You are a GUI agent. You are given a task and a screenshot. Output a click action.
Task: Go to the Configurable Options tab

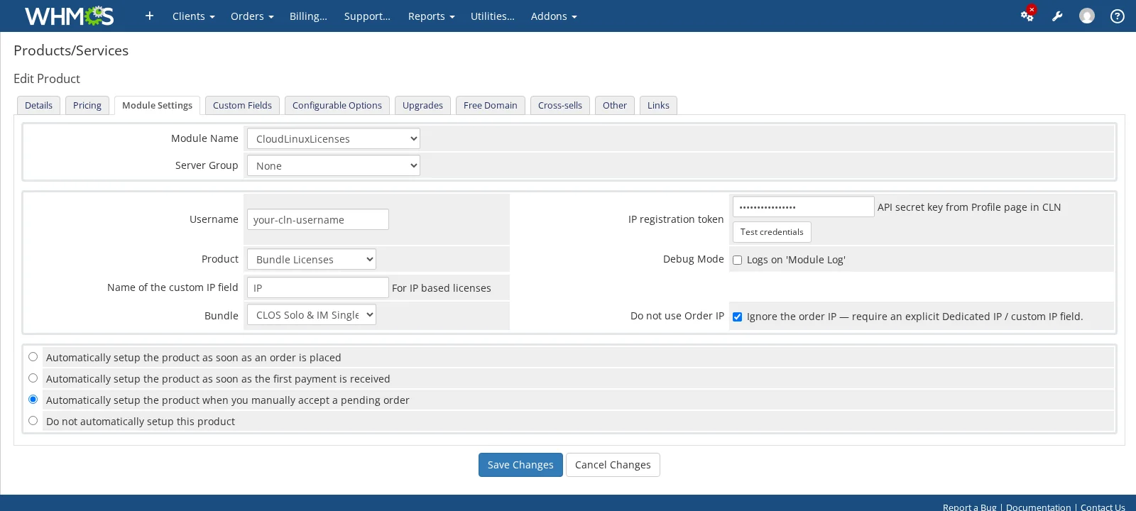pos(337,105)
